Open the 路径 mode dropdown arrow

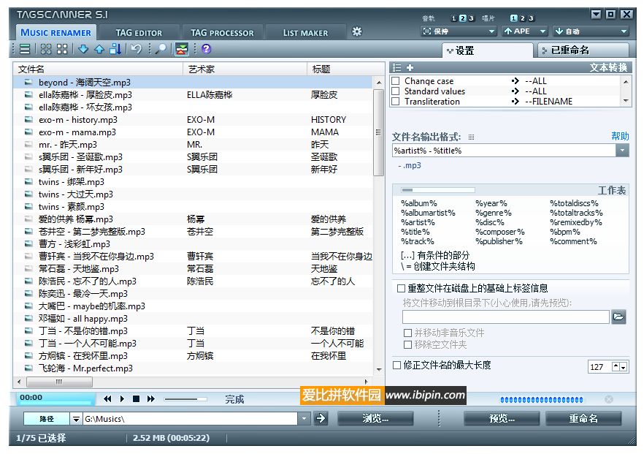[x=76, y=419]
